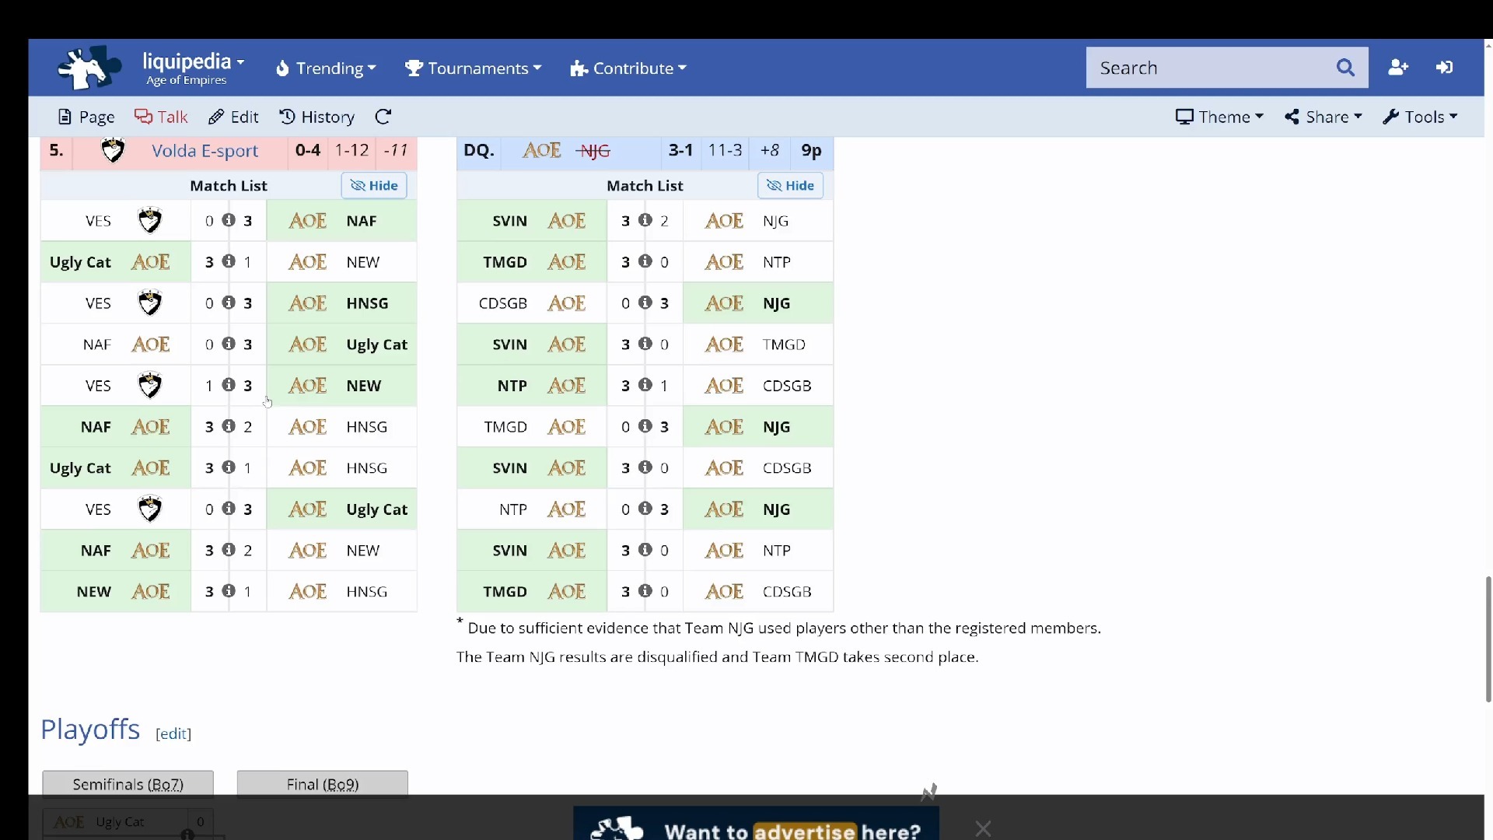Click Volda E-sport shield logo in standings
The width and height of the screenshot is (1493, 840).
pos(114,150)
